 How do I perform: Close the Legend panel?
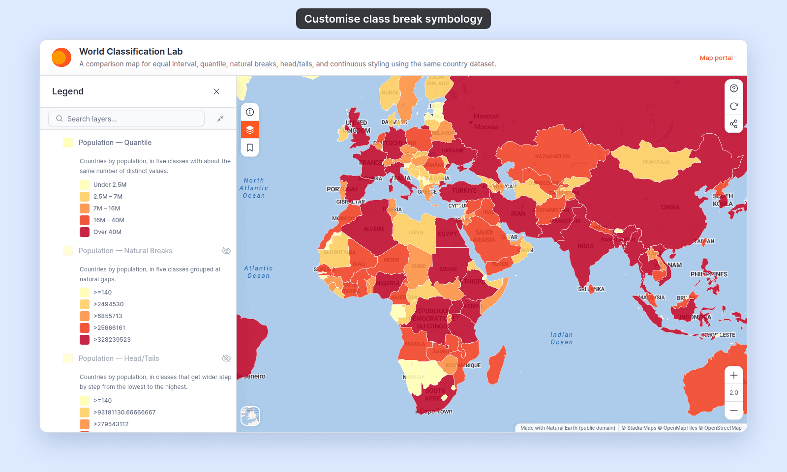tap(216, 91)
